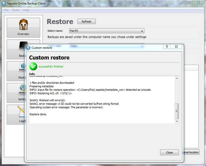The width and height of the screenshot is (206, 166).
Task: Click the 'successfully finished' status text
Action: (x=51, y=66)
